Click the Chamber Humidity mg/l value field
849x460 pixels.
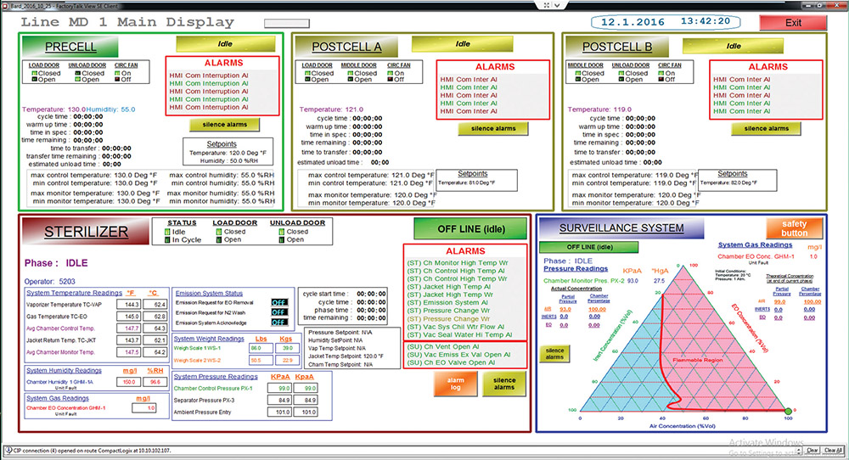coord(130,383)
